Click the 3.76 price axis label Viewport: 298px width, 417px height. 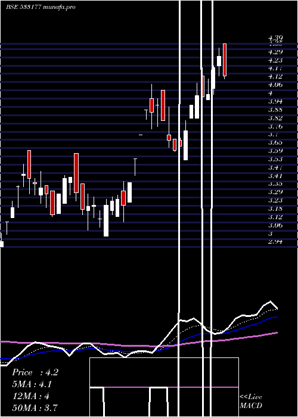pyautogui.click(x=275, y=126)
